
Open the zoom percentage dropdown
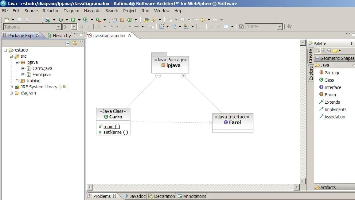[279, 27]
